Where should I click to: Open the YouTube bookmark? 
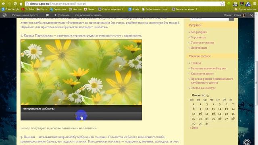pos(27,9)
